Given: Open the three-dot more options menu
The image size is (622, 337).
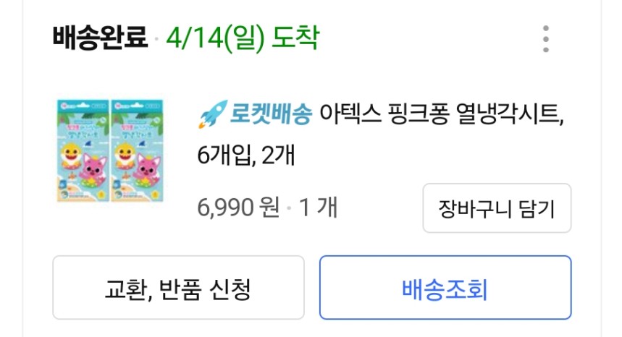Looking at the screenshot, I should [546, 38].
